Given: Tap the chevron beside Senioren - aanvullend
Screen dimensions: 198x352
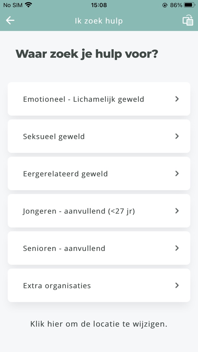Looking at the screenshot, I should point(177,248).
